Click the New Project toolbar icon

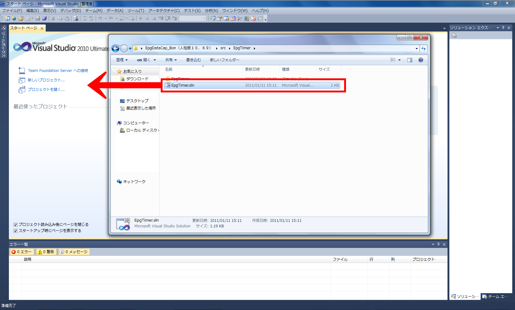point(7,18)
